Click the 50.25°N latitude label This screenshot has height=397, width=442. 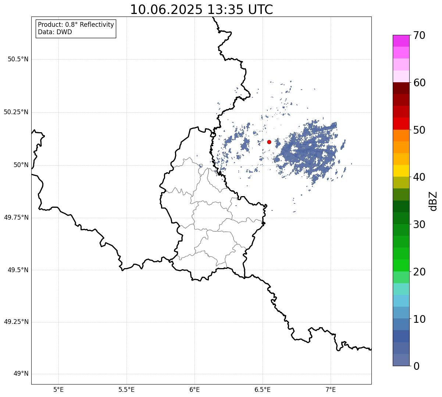(x=16, y=112)
